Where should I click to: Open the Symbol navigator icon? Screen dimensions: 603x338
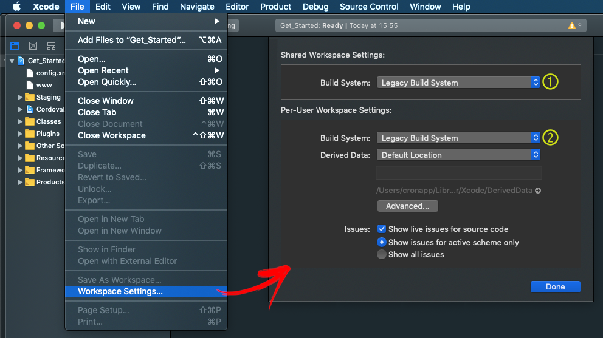(51, 46)
